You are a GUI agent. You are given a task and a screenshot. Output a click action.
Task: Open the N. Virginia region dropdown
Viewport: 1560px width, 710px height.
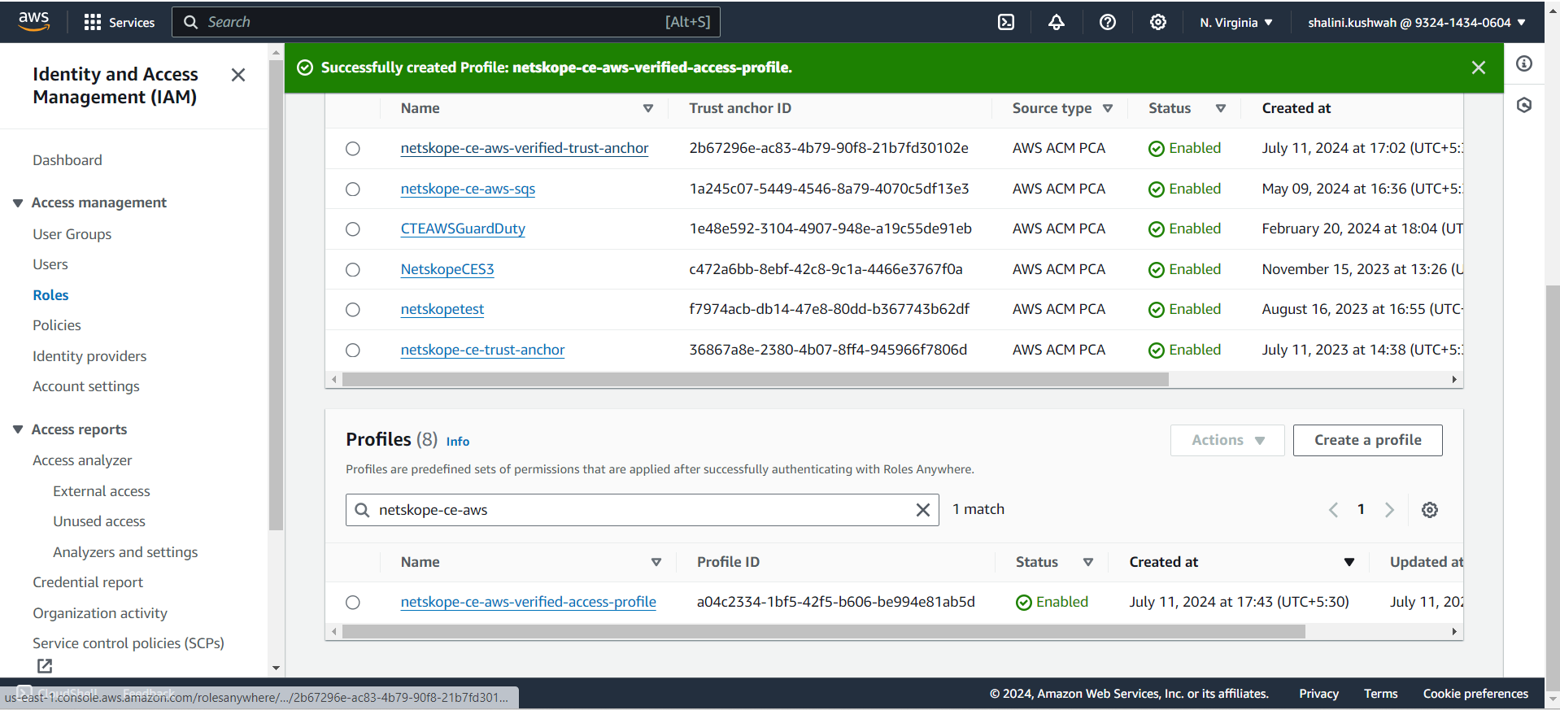1236,23
